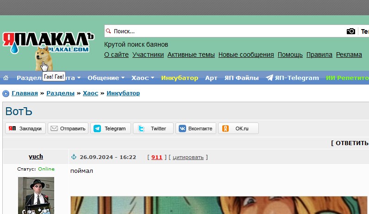Share the topic via Telegram button
369x214 pixels.
pos(111,128)
